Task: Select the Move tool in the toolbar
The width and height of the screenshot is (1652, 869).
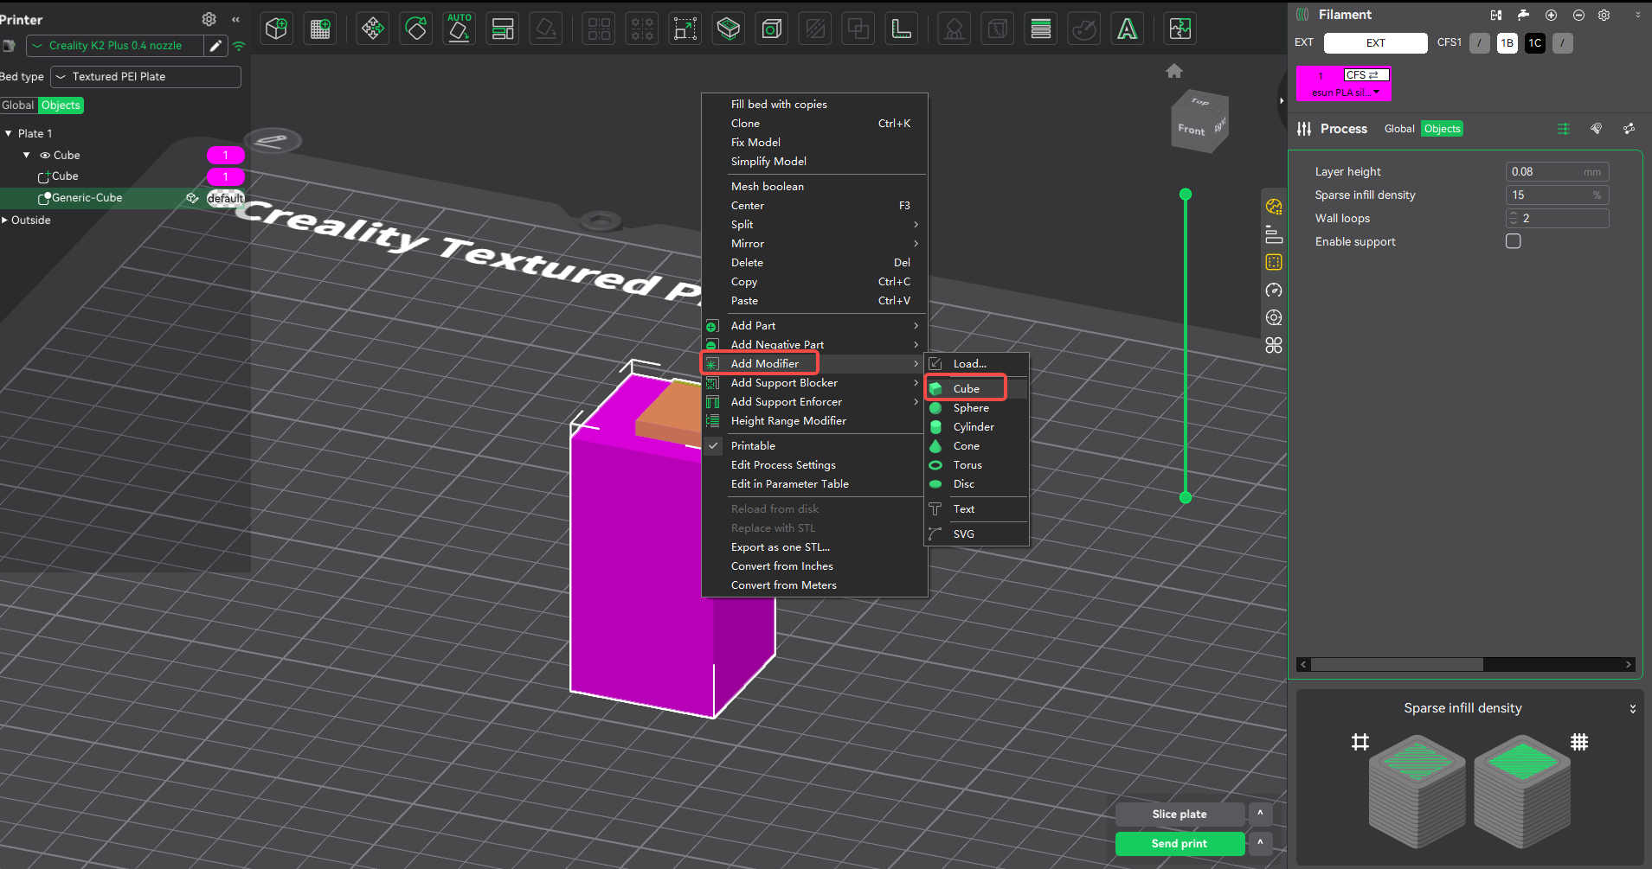Action: click(373, 29)
